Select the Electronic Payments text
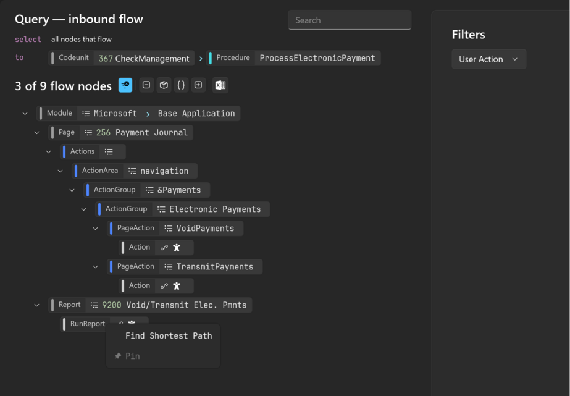Viewport: 570px width, 396px height. (x=215, y=209)
